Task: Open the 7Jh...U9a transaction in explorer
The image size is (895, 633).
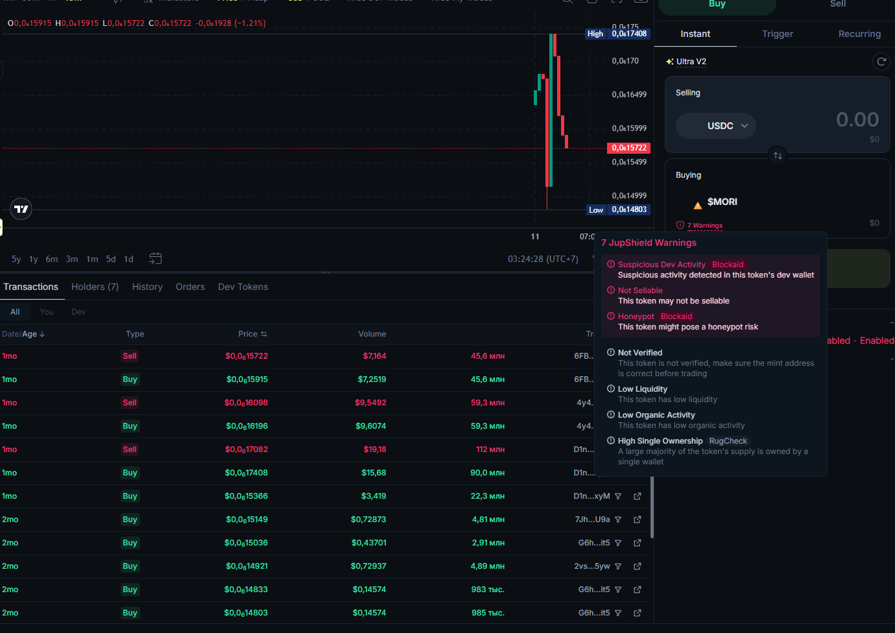Action: coord(638,520)
